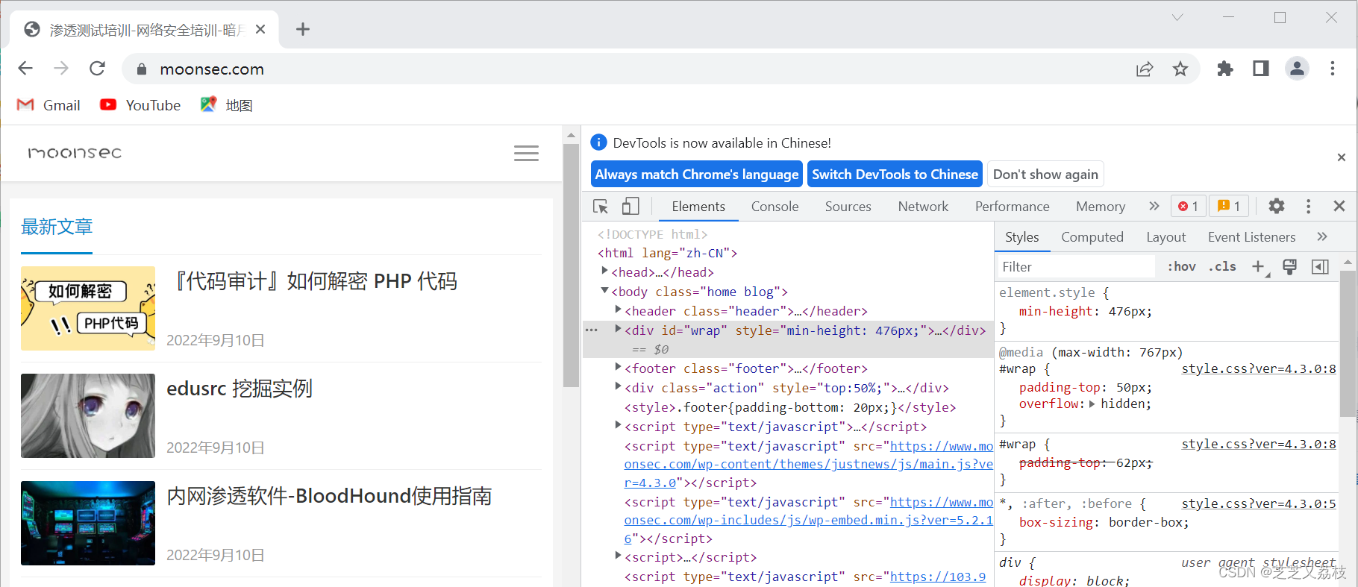The width and height of the screenshot is (1358, 587).
Task: Share this page icon in address bar
Action: pyautogui.click(x=1145, y=69)
